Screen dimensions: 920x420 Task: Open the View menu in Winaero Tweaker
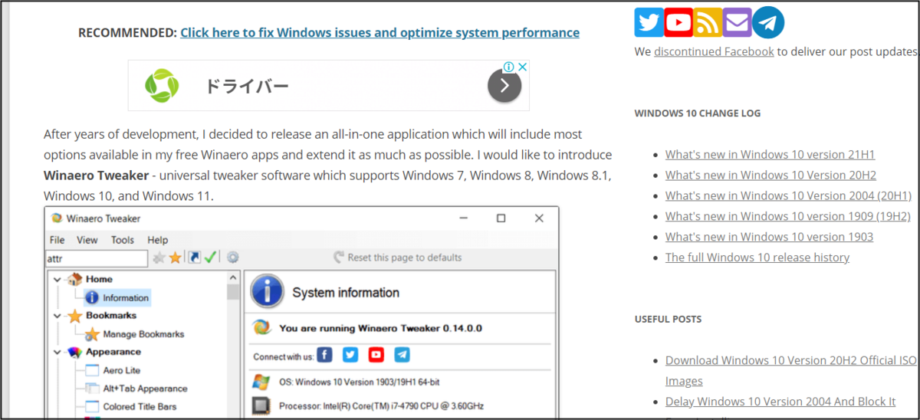tap(87, 240)
